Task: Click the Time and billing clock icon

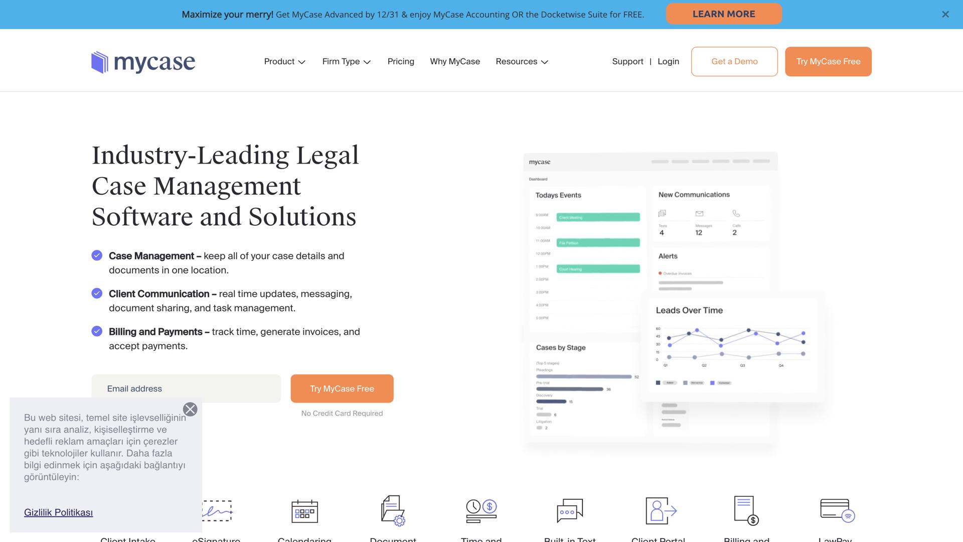Action: click(x=481, y=511)
